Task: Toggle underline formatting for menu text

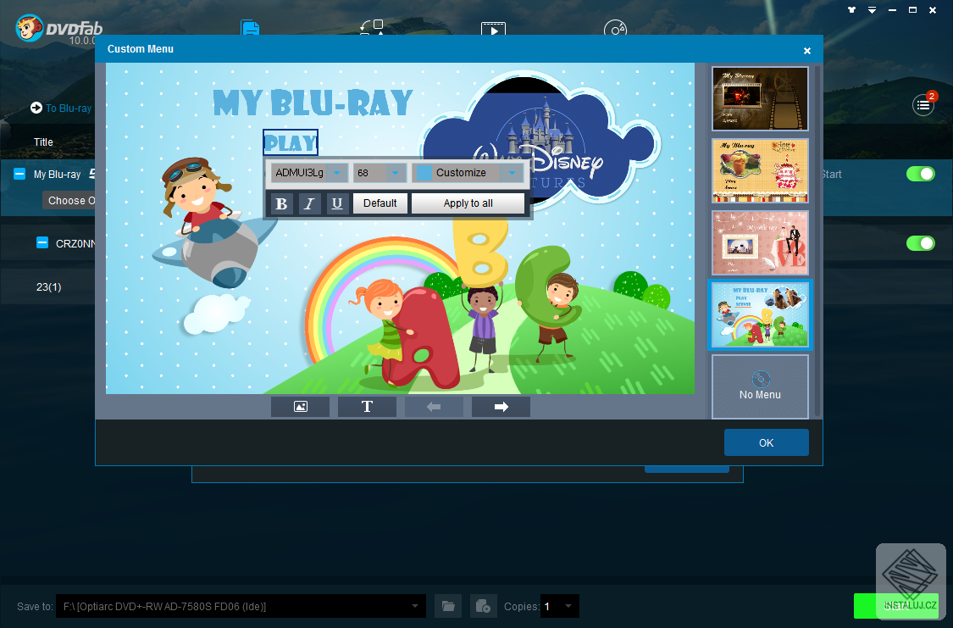Action: point(336,203)
